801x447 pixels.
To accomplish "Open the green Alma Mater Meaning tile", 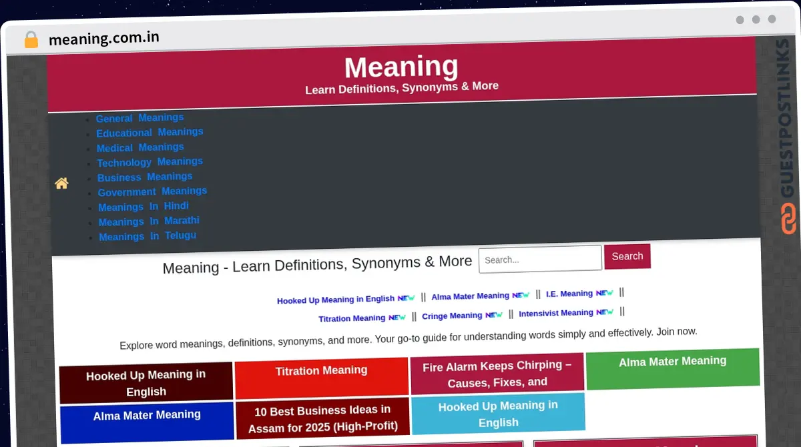I will 672,367.
